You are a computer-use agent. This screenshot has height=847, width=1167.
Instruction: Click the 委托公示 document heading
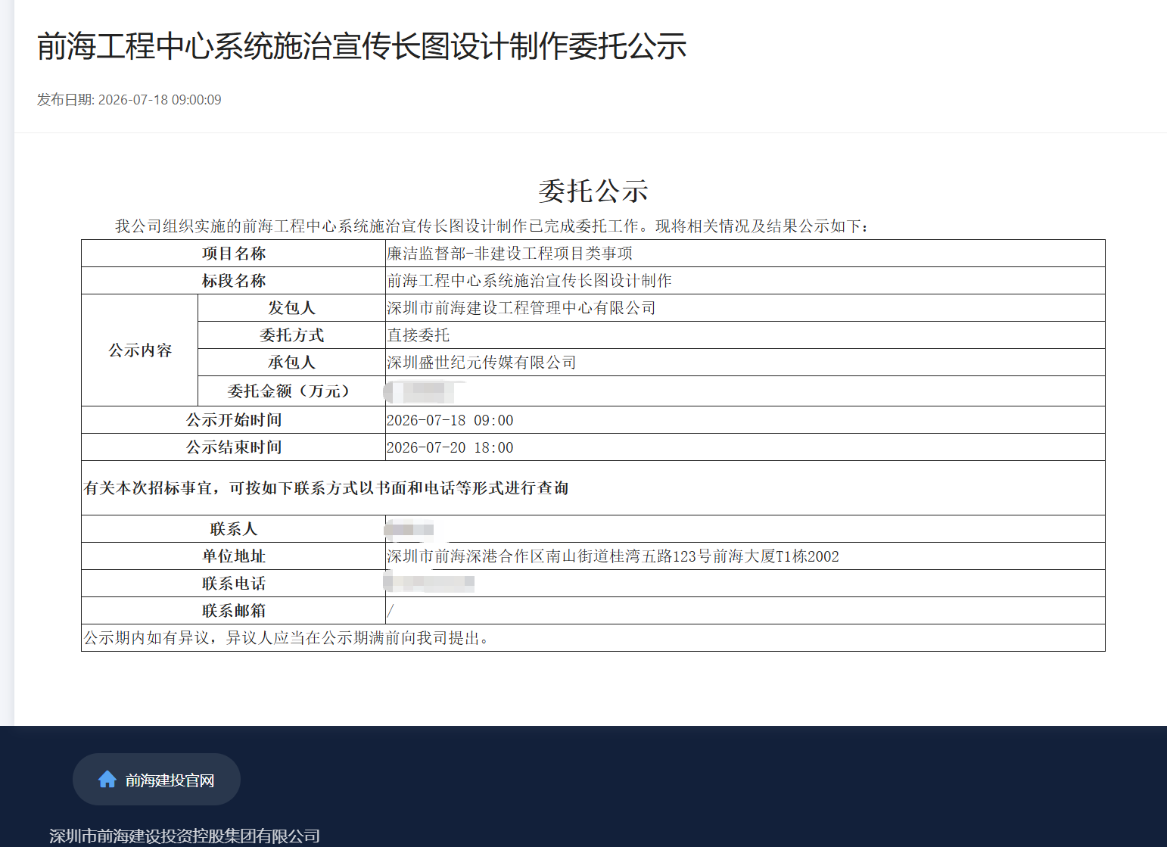coord(593,191)
